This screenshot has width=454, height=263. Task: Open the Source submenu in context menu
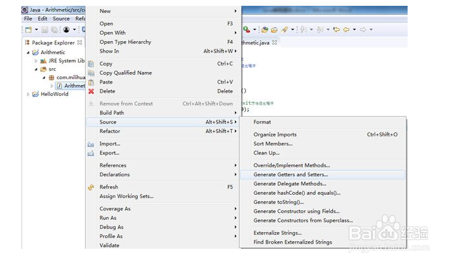(x=163, y=122)
